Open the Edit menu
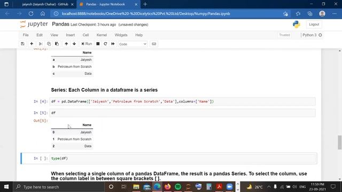 (40, 35)
